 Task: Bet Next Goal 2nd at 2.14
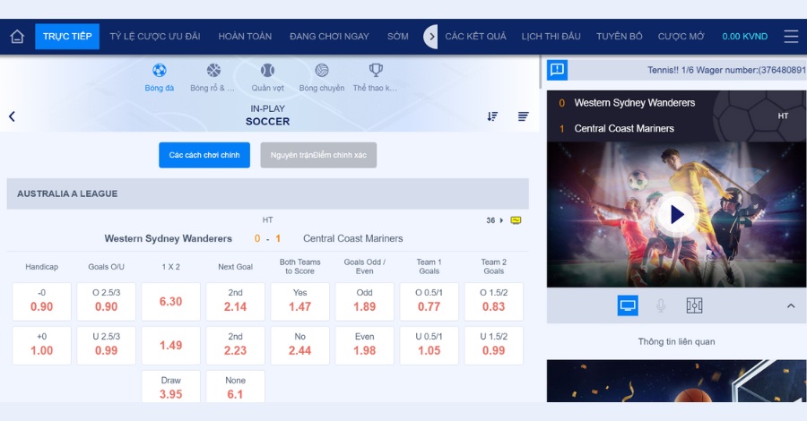coord(235,302)
